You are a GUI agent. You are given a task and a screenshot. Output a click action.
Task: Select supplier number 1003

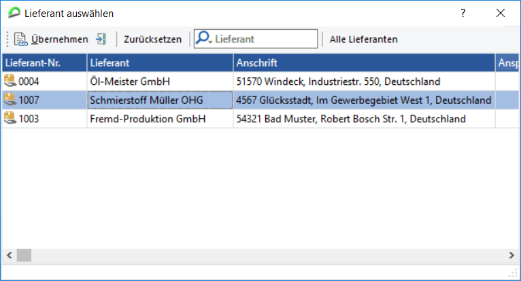point(29,118)
